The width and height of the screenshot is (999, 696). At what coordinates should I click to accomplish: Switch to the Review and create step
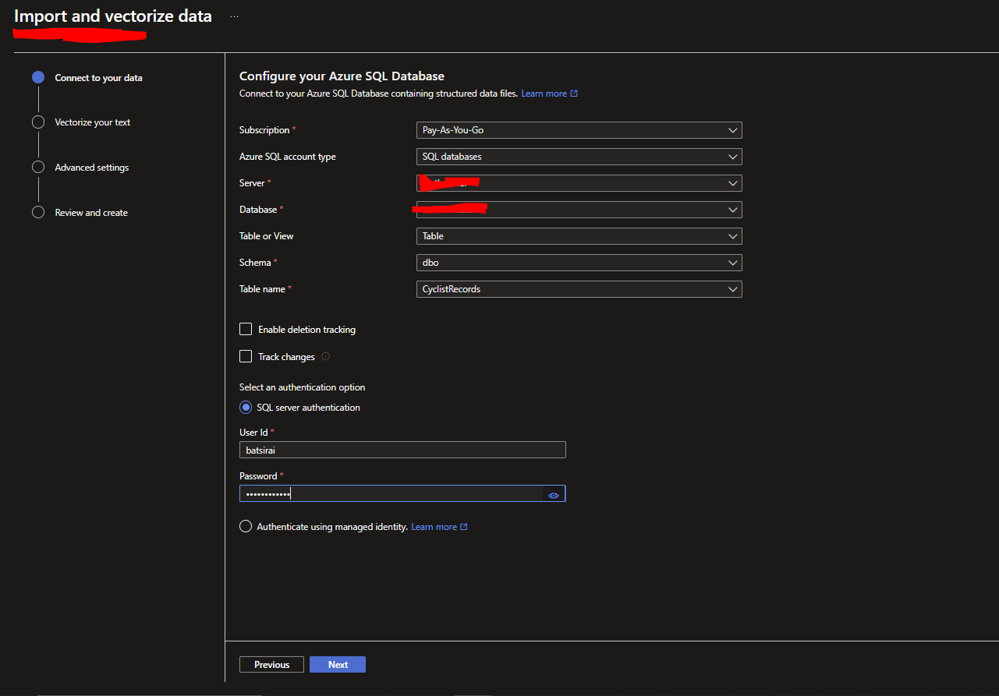coord(91,213)
